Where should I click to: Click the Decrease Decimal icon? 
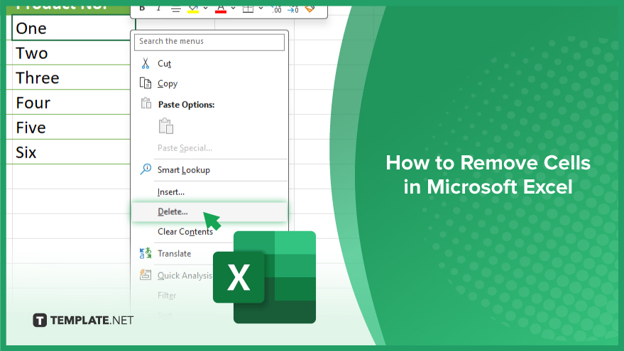coord(293,9)
